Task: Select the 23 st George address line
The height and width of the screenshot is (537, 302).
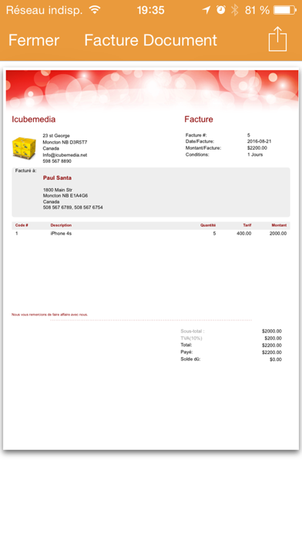Action: pyautogui.click(x=56, y=136)
